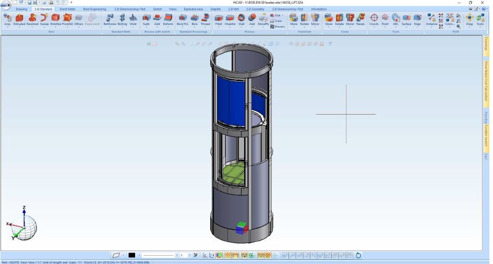
Task: Click the Bolting tool icon
Action: 123,19
